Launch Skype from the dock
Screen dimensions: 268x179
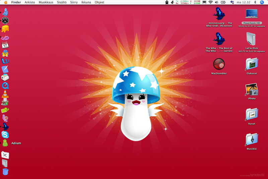pyautogui.click(x=5, y=135)
